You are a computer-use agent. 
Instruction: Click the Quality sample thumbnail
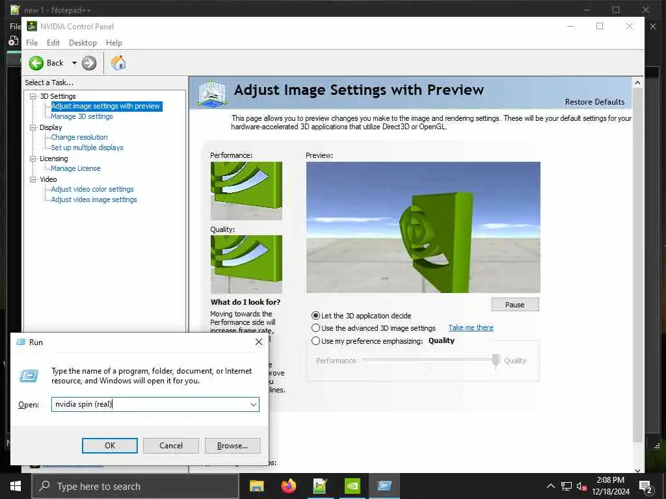246,264
